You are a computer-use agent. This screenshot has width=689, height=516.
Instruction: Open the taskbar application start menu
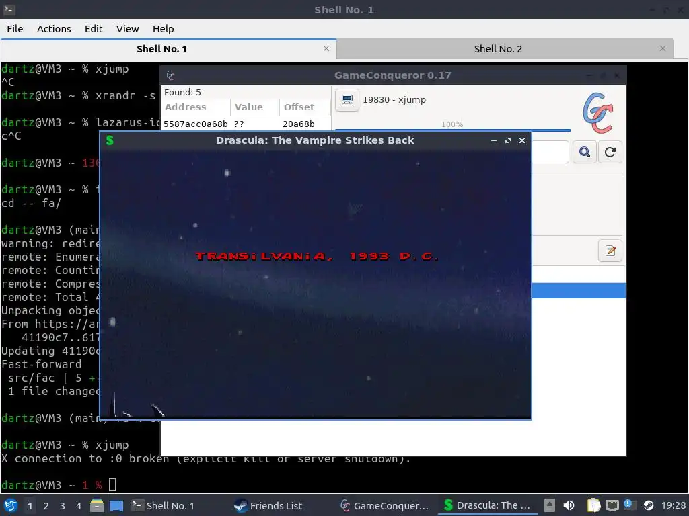(11, 505)
